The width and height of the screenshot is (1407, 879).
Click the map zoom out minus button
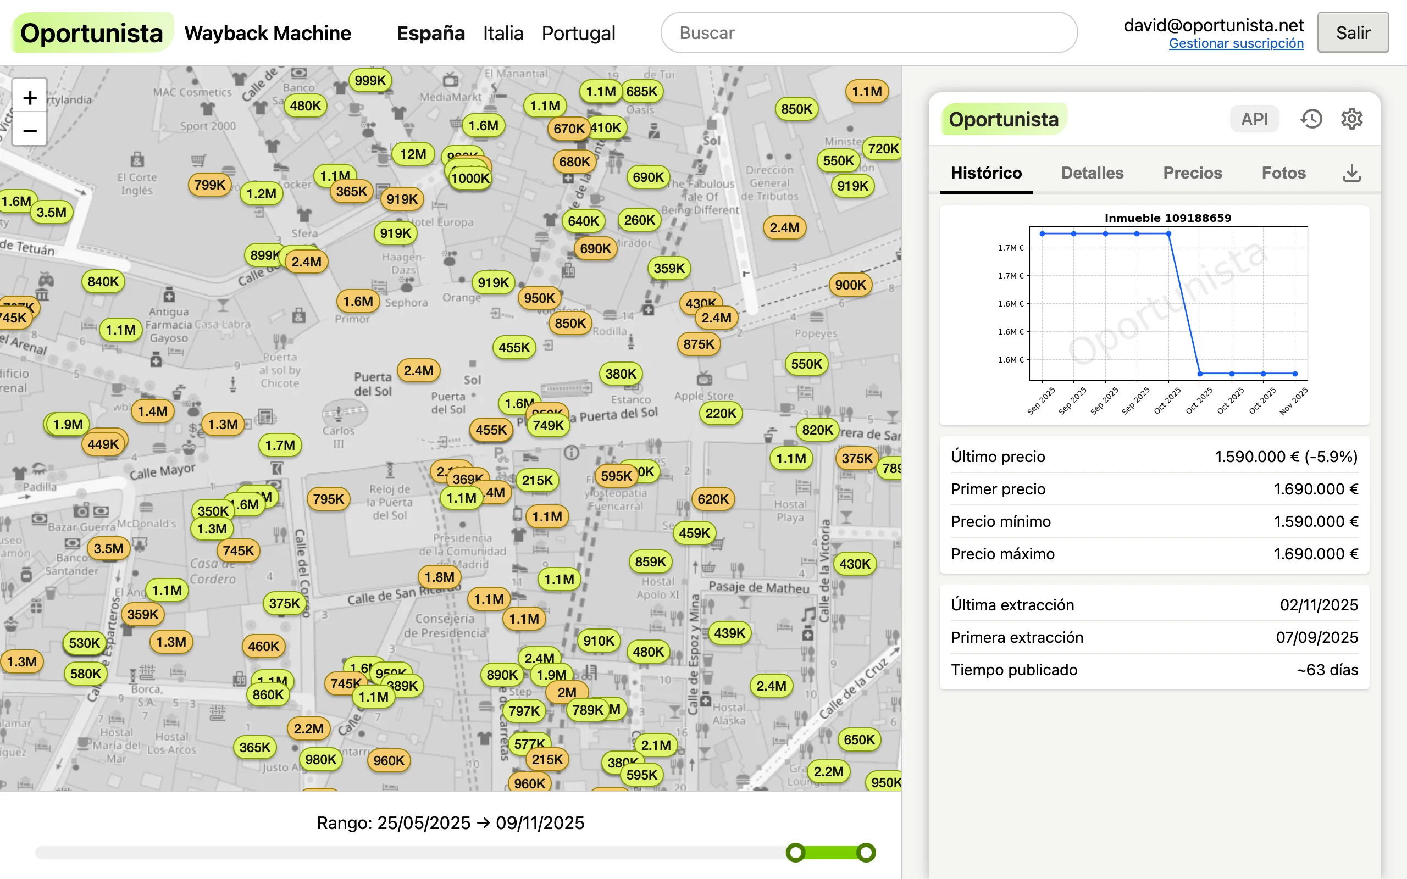tap(30, 130)
